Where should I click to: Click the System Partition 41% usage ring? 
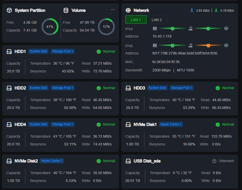pyautogui.click(x=50, y=27)
